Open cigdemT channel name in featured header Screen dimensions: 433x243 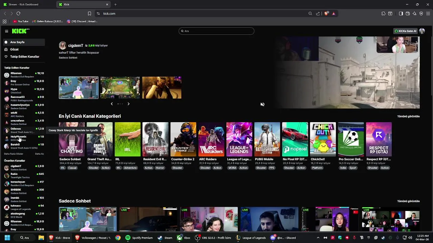coord(75,46)
